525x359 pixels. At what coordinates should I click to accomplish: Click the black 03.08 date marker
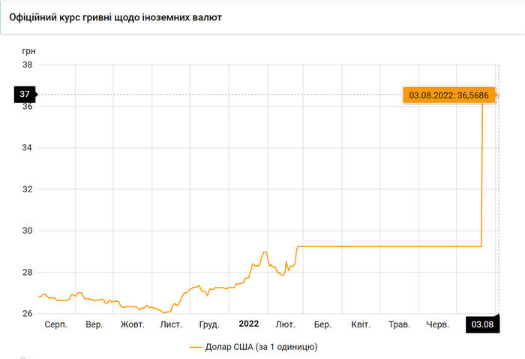pos(480,324)
